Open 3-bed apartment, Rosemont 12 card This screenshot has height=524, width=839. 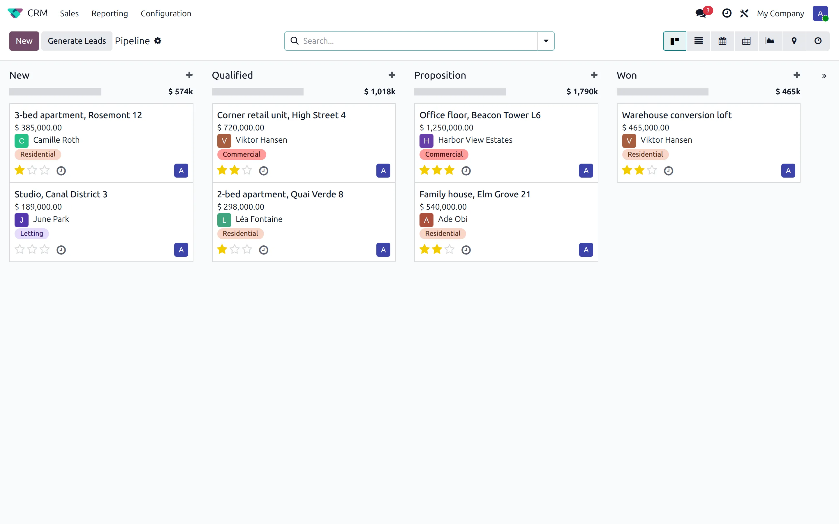tap(101, 143)
